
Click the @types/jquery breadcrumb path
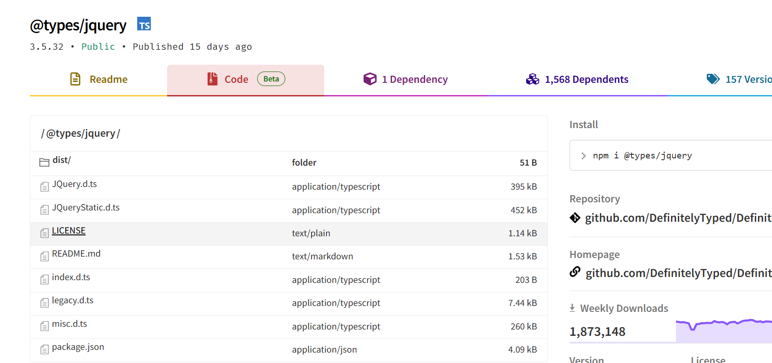81,134
